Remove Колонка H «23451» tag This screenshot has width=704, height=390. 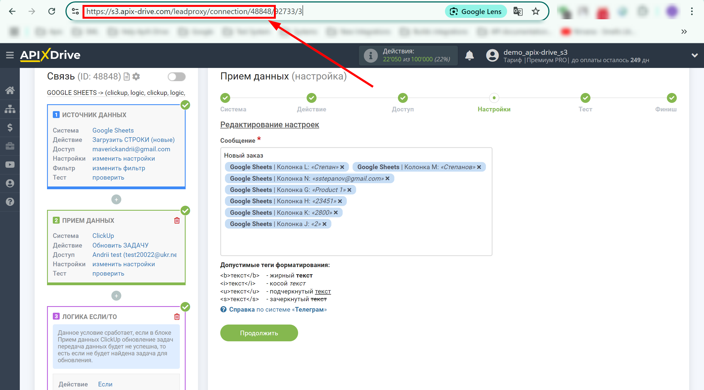click(340, 201)
